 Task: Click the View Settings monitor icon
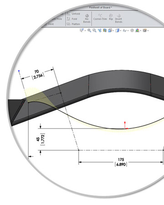pyautogui.click(x=145, y=31)
